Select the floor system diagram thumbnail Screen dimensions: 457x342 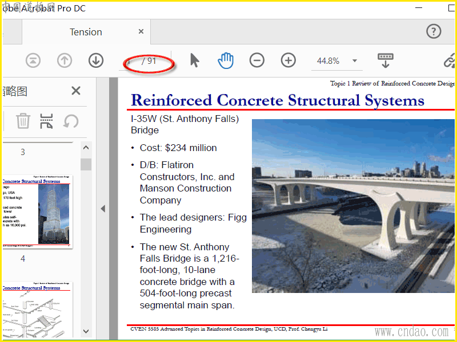pyautogui.click(x=37, y=310)
